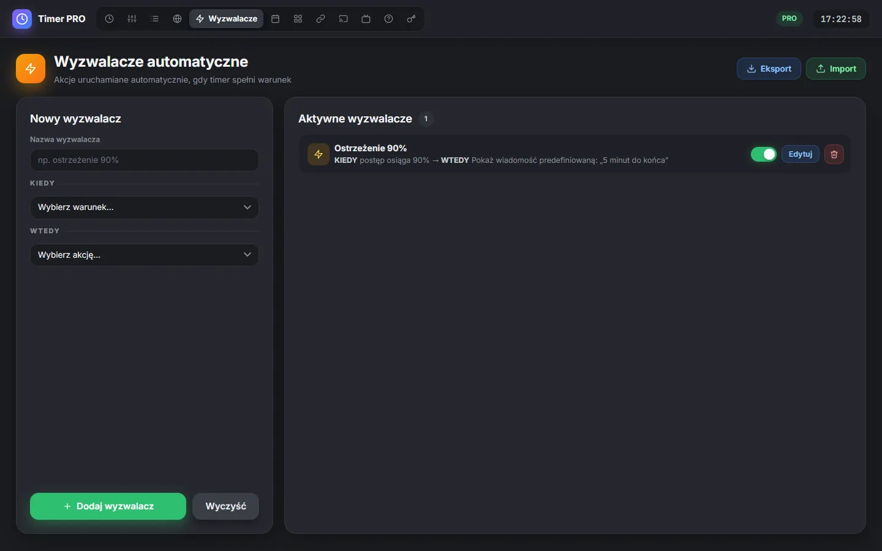Viewport: 882px width, 551px height.
Task: Open the four-squares grid tab
Action: pos(298,19)
